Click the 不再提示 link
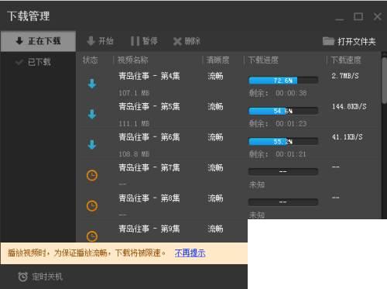The width and height of the screenshot is (387, 289). (x=190, y=253)
